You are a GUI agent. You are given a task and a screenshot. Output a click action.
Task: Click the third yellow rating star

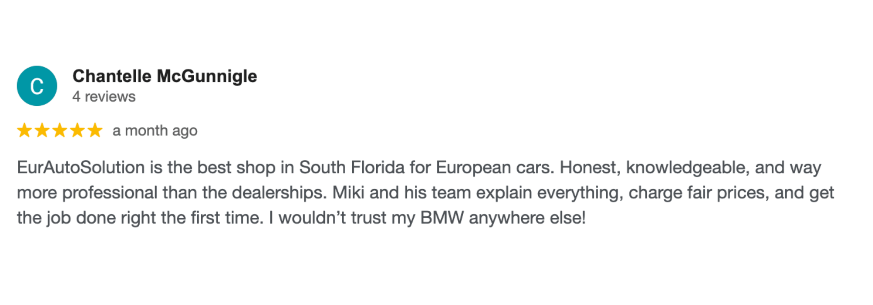click(59, 130)
